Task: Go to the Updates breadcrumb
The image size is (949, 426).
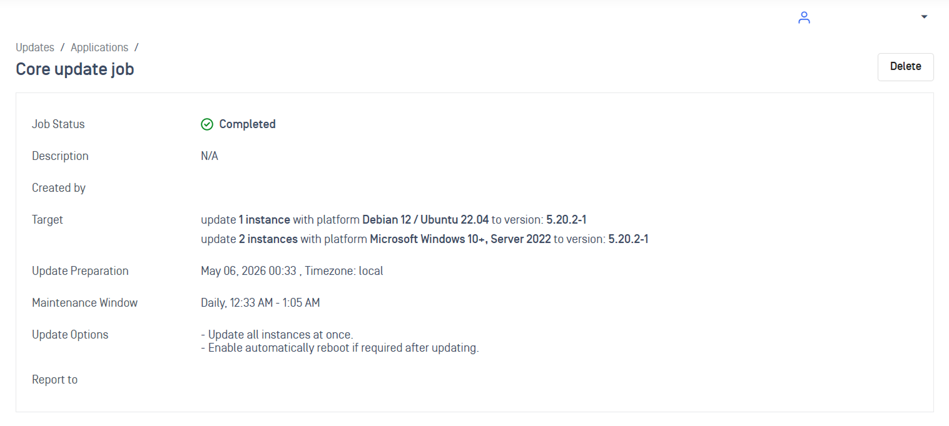Action: [35, 47]
